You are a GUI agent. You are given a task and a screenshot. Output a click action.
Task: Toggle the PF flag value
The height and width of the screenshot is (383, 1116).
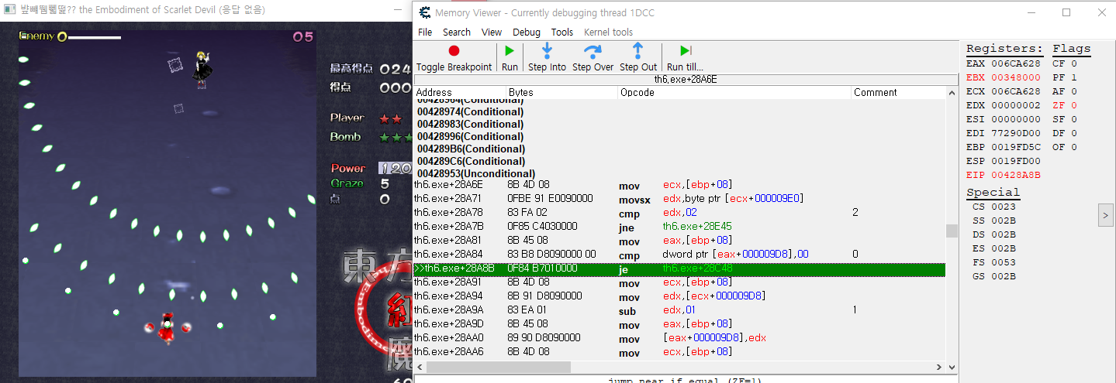[1073, 77]
